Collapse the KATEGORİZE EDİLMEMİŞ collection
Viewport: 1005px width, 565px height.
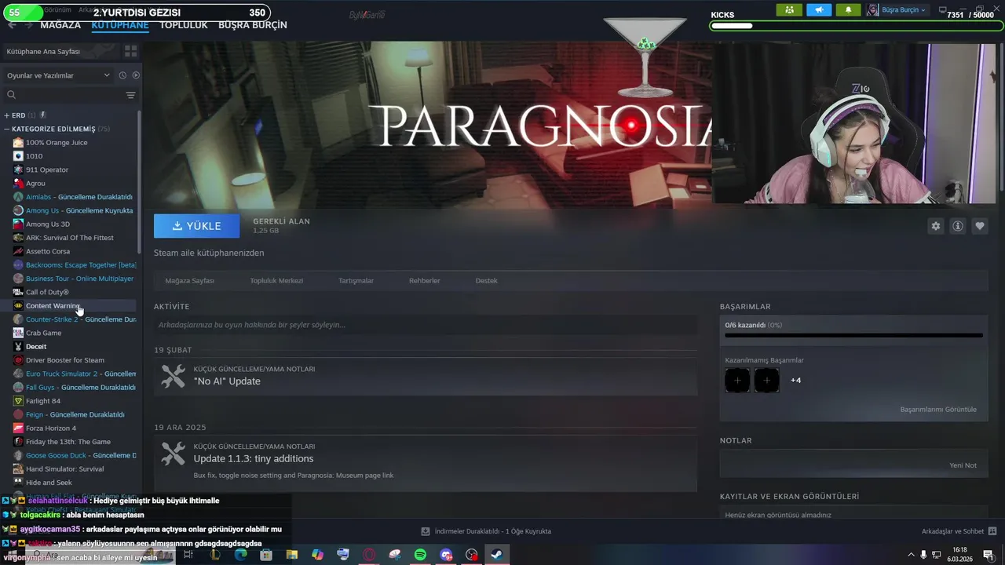click(x=6, y=129)
